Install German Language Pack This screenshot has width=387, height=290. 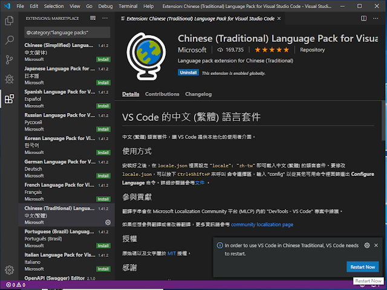pyautogui.click(x=103, y=176)
